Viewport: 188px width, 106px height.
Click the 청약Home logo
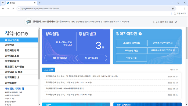point(16,33)
